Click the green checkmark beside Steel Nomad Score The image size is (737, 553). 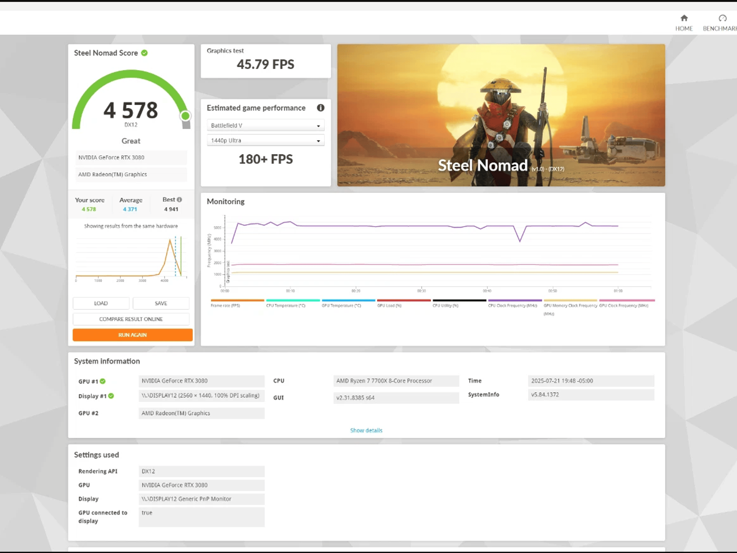(144, 53)
